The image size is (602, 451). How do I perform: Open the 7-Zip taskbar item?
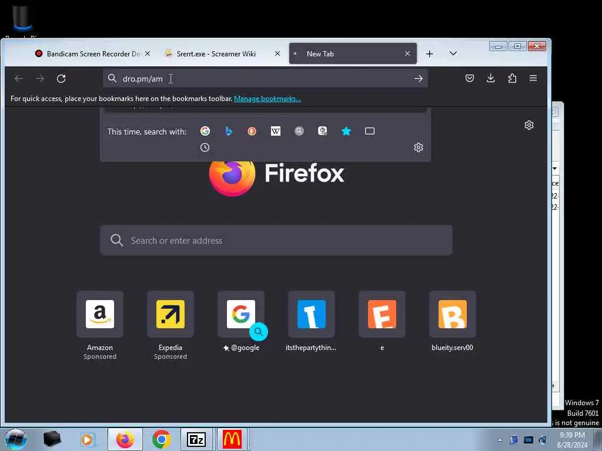coord(196,439)
